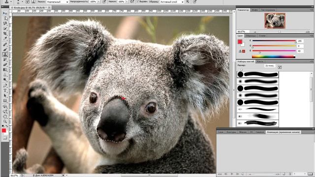Screen dimensions: 315x177
Task: Enable the airbrush mode icon
Action: [132, 1]
